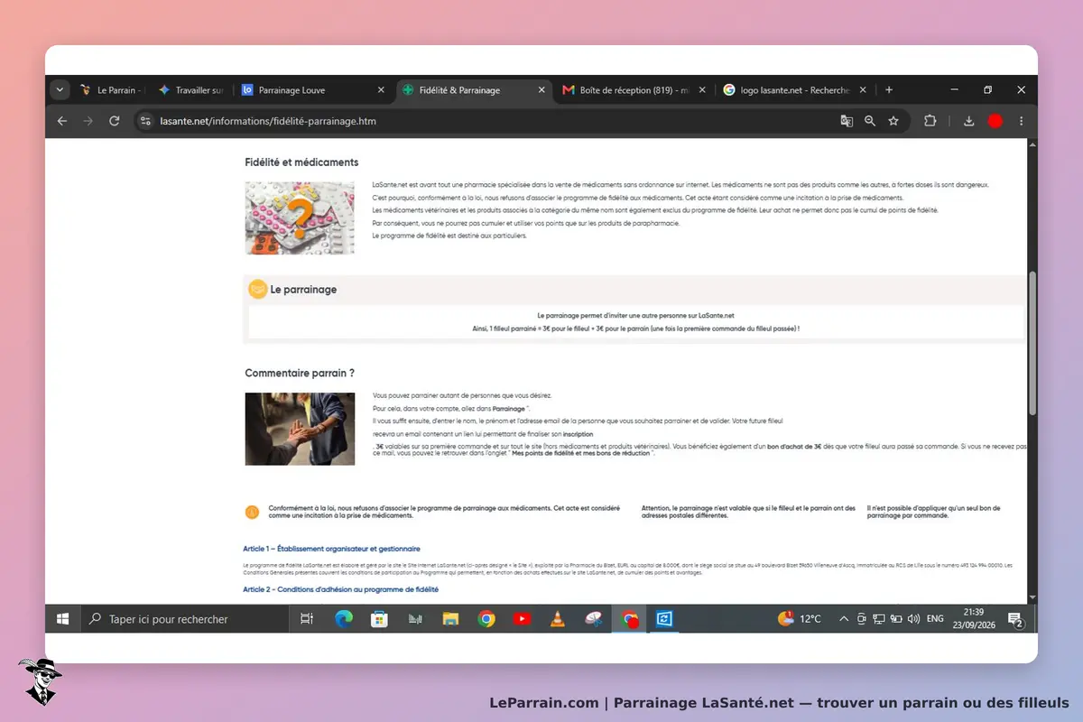1083x722 pixels.
Task: Open Chrome downloads
Action: 968,121
